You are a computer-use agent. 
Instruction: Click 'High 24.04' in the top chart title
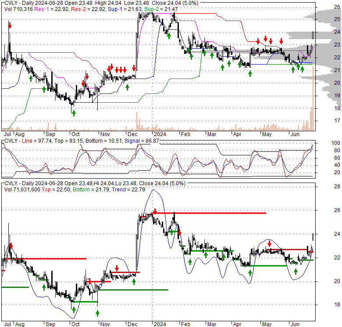108,3
